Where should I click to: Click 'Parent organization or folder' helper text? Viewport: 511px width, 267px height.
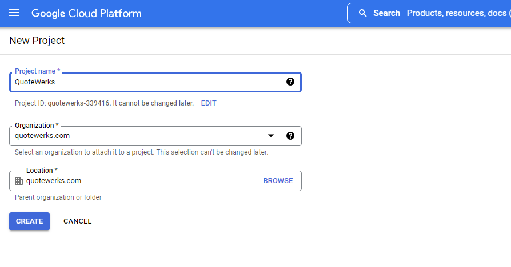click(58, 197)
